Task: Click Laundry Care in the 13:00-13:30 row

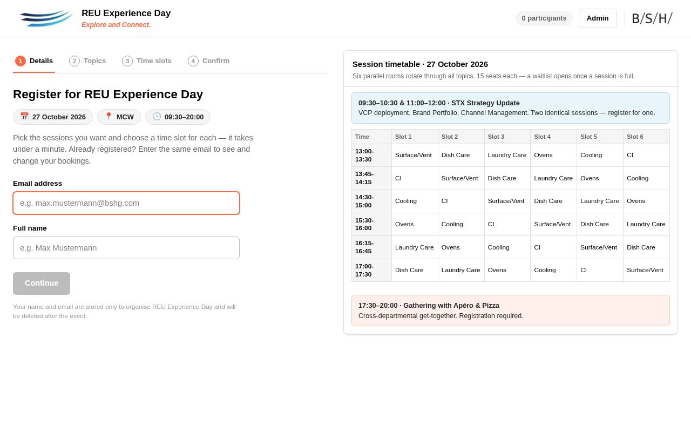Action: click(x=507, y=156)
